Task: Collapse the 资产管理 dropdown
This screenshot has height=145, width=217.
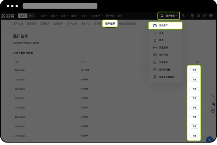Action: click(x=171, y=16)
